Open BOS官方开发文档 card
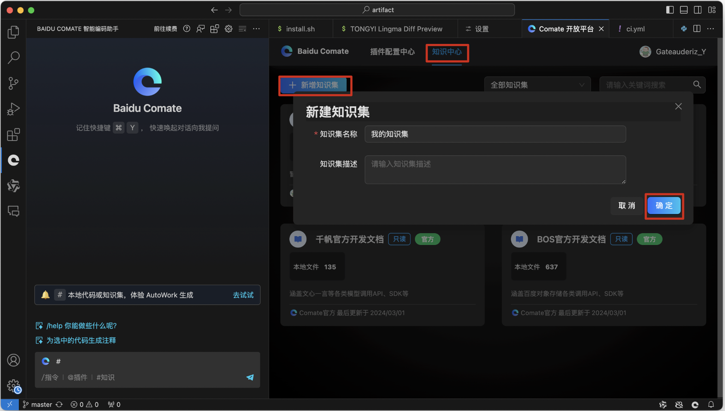This screenshot has height=411, width=725. [604, 275]
